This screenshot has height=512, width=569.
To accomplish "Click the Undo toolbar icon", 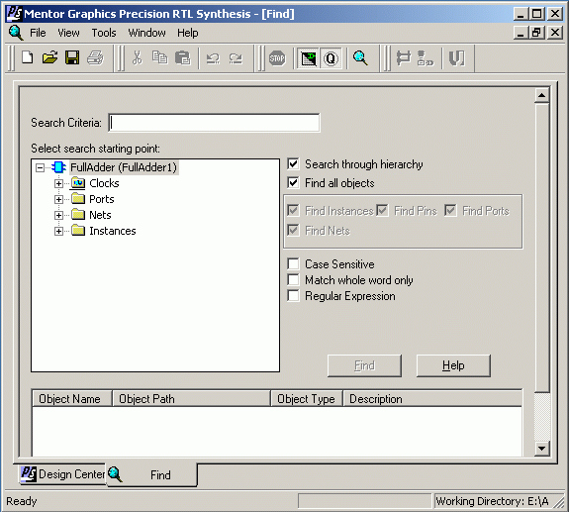I will pos(213,58).
